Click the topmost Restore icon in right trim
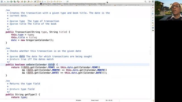Viewport: 182px width, 102px height. coord(153,5)
